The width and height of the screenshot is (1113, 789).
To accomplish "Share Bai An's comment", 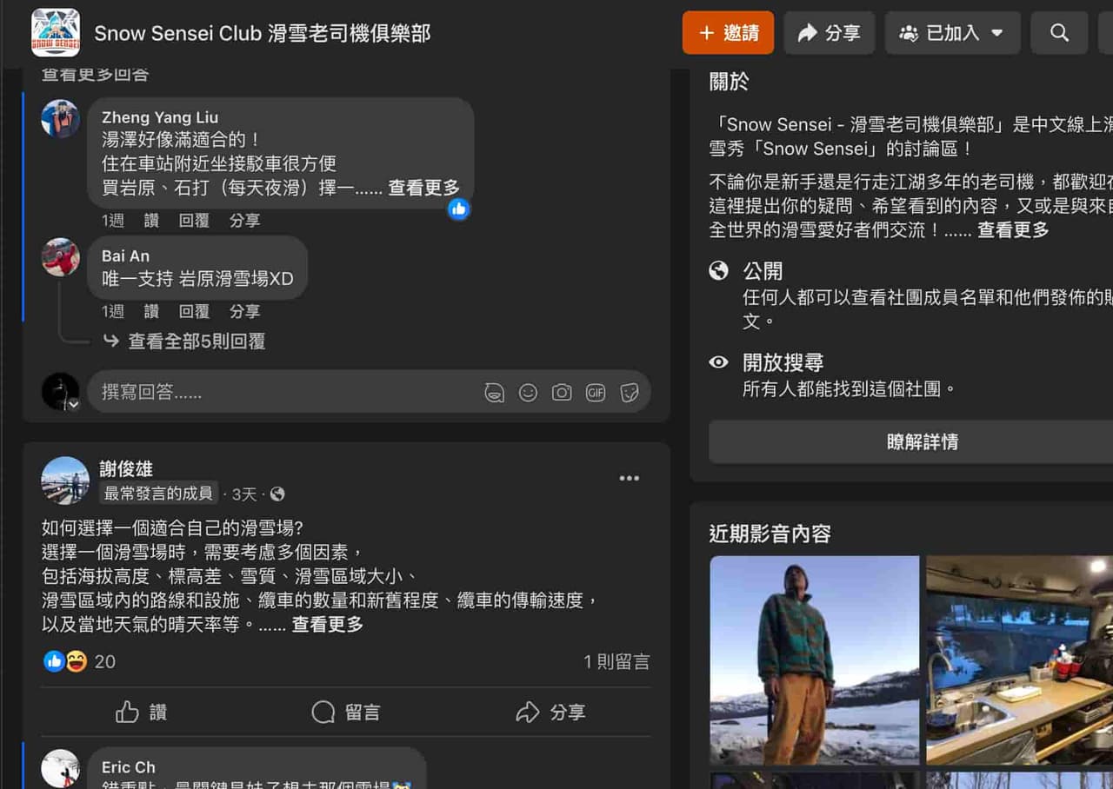I will point(244,311).
